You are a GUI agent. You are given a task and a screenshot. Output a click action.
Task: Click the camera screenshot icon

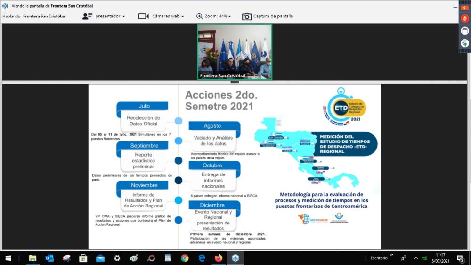click(247, 17)
